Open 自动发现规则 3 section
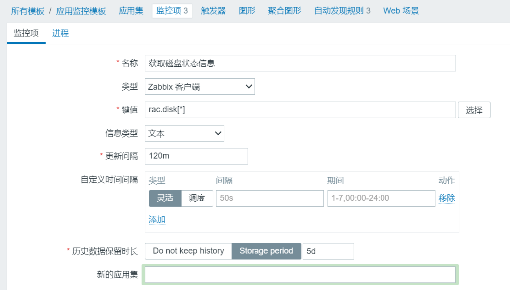 pos(342,11)
